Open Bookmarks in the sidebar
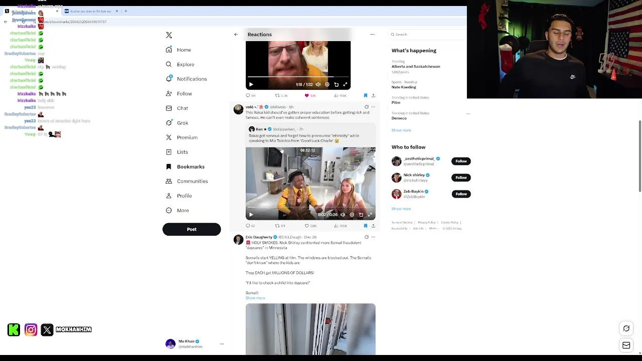Screen dimensions: 642x361 [x=185, y=166]
